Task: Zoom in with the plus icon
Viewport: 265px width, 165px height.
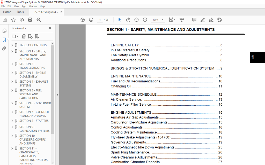Action: (145, 20)
